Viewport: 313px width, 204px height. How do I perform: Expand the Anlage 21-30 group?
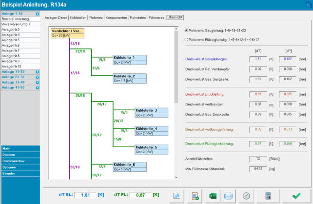point(38,76)
